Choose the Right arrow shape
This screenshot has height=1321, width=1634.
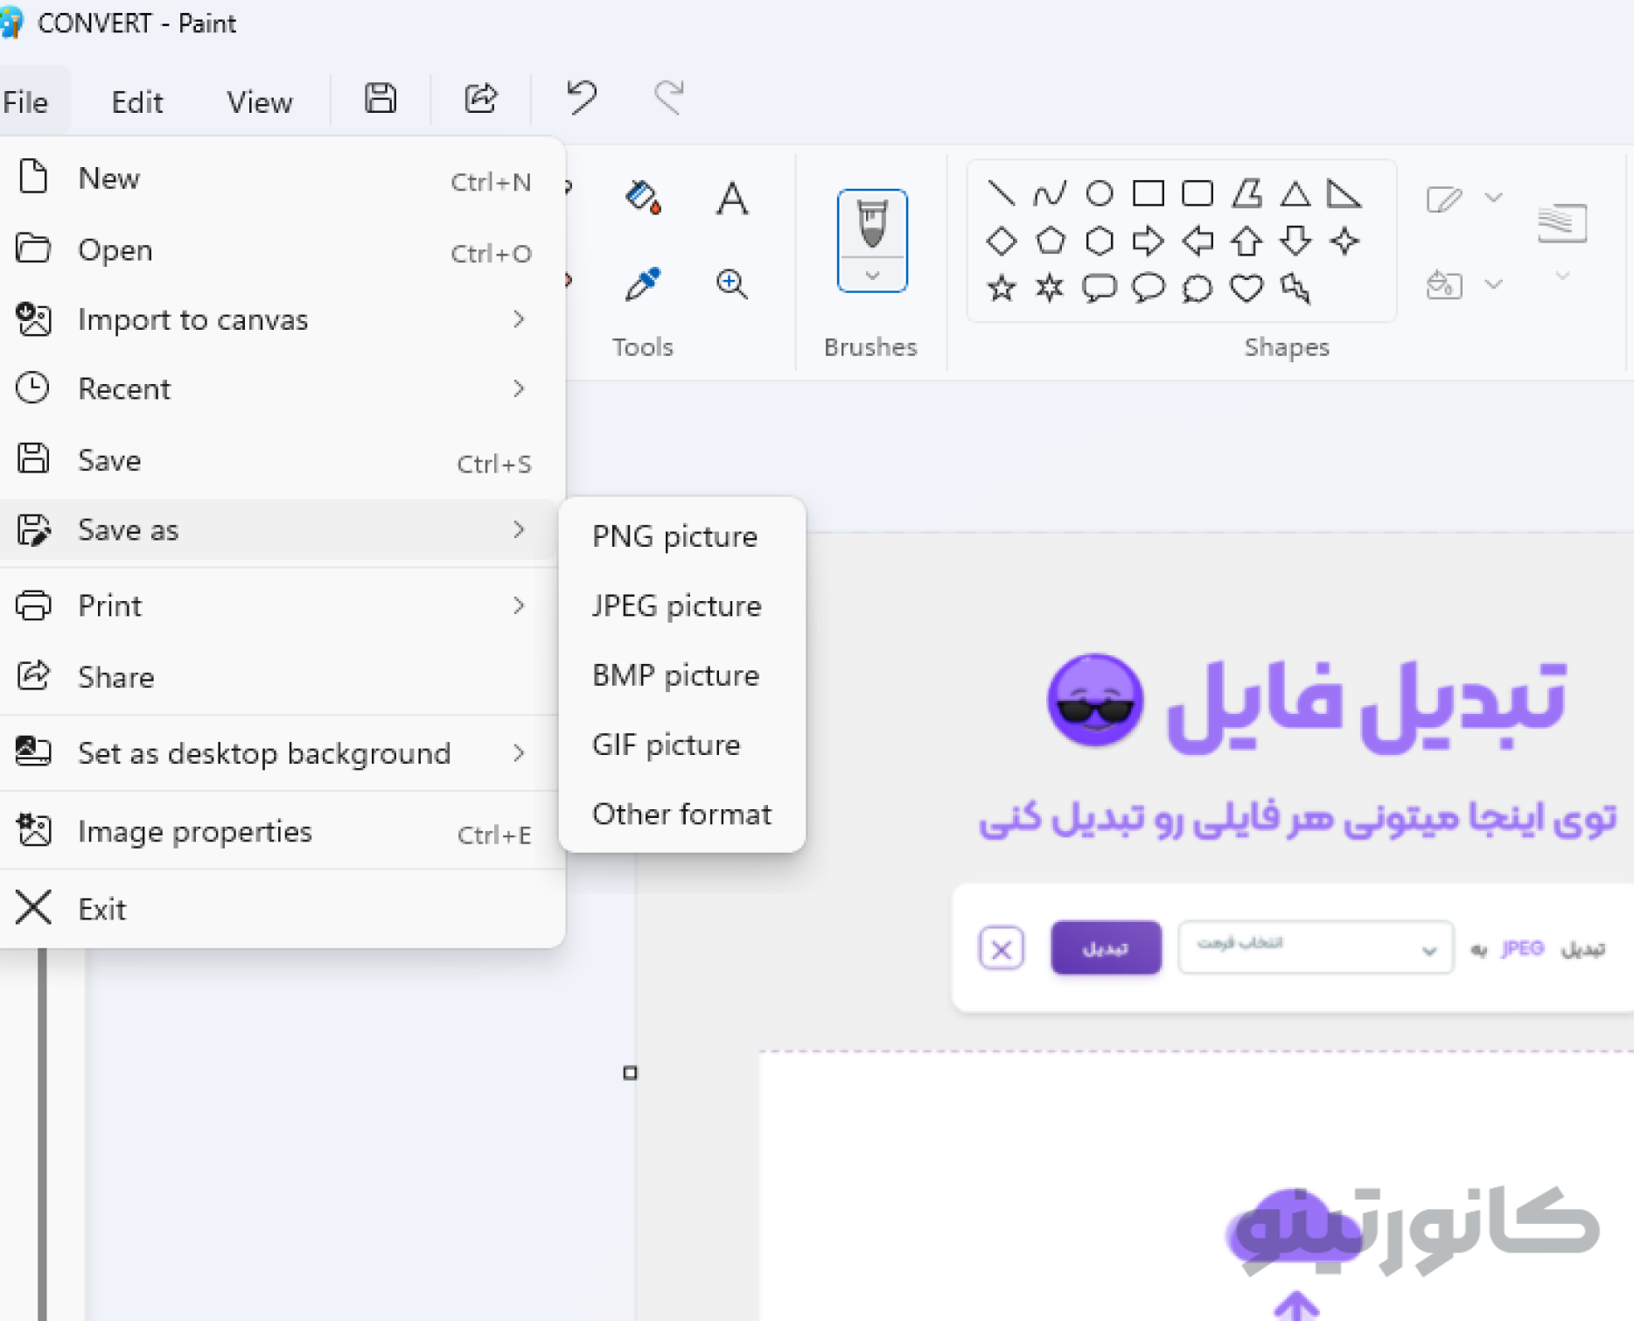click(1149, 241)
